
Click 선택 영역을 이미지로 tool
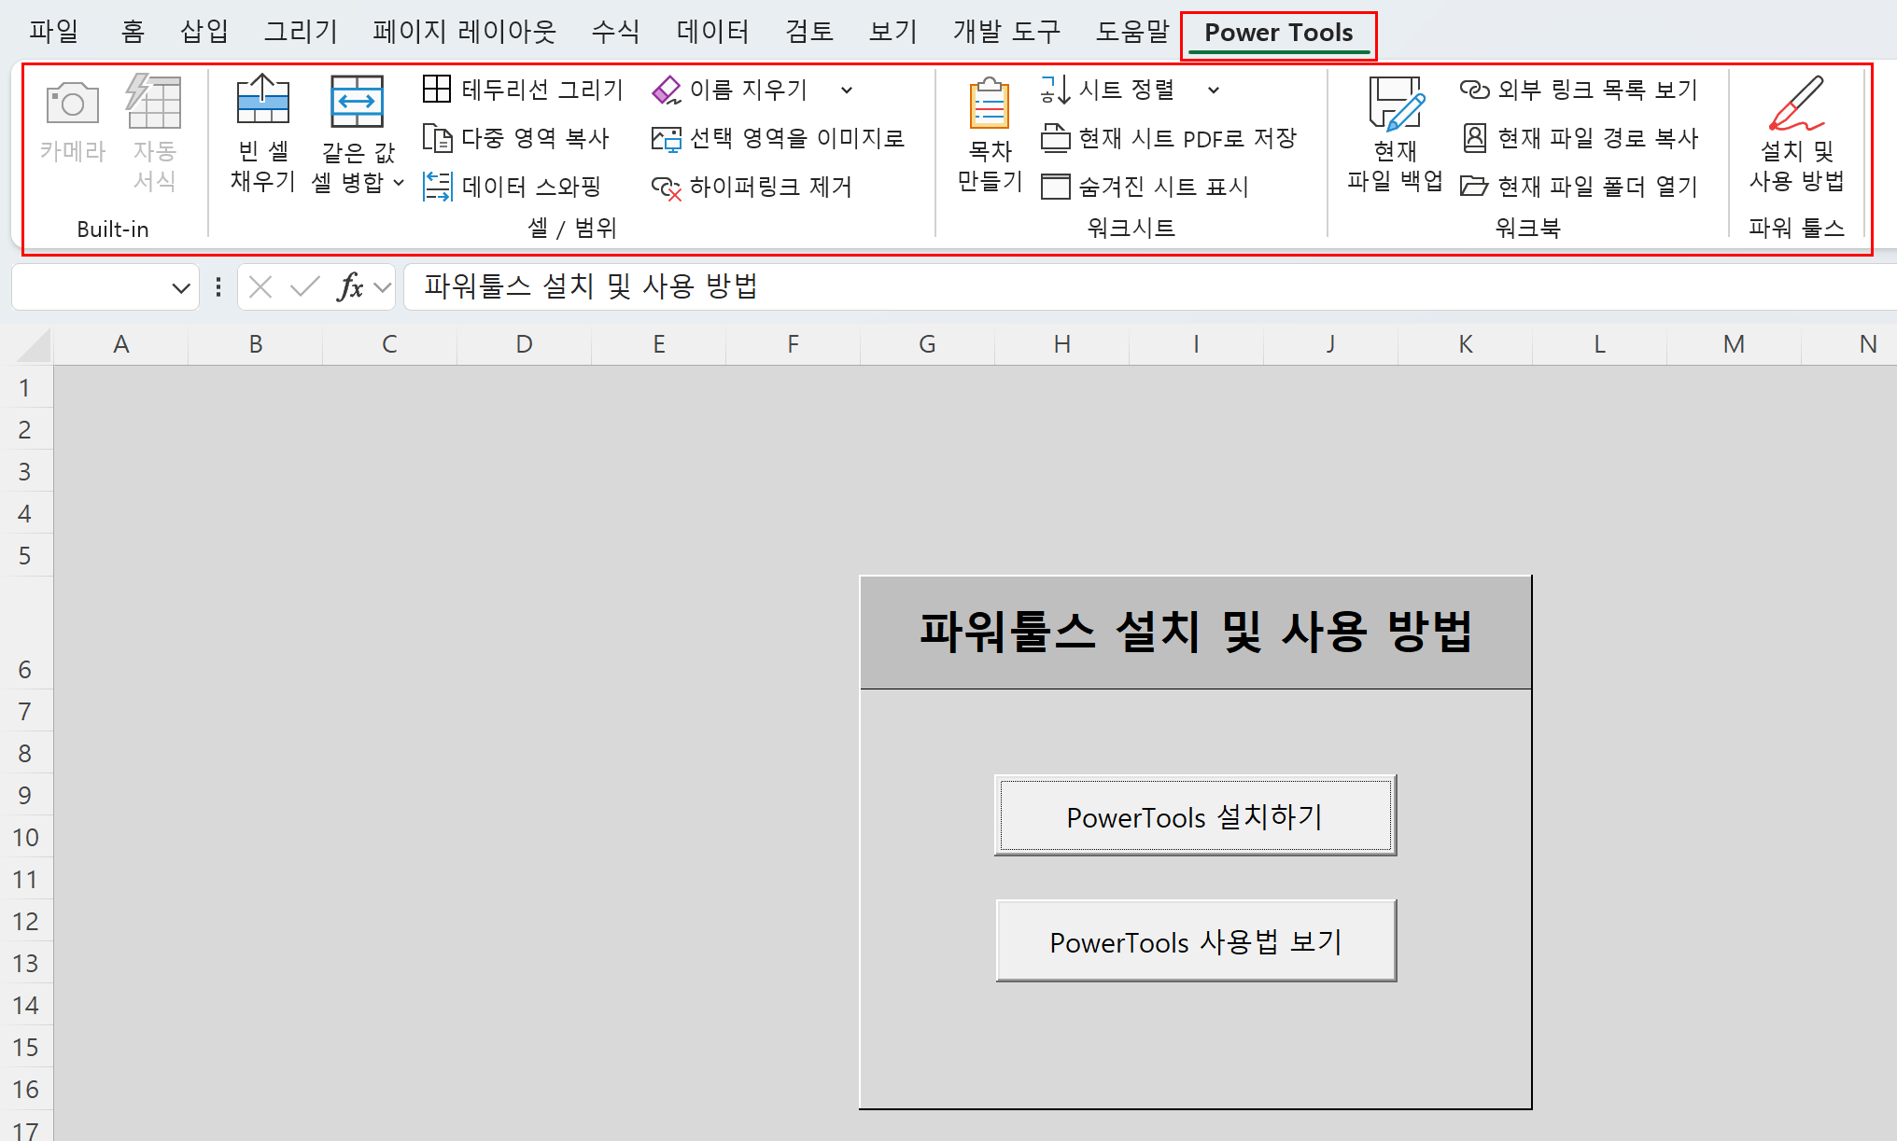pyautogui.click(x=778, y=138)
